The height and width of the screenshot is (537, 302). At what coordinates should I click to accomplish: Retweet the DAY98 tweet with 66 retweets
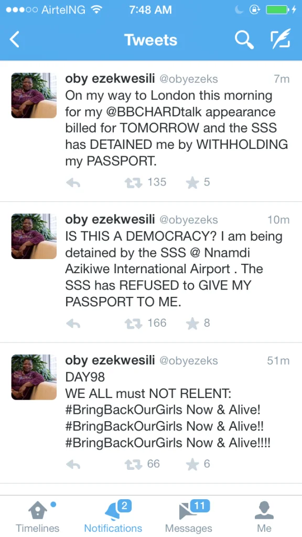133,465
